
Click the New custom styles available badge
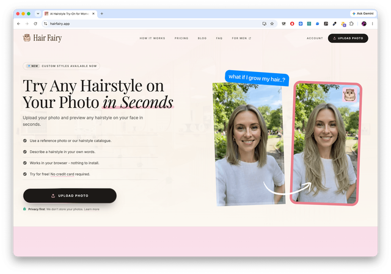61,66
